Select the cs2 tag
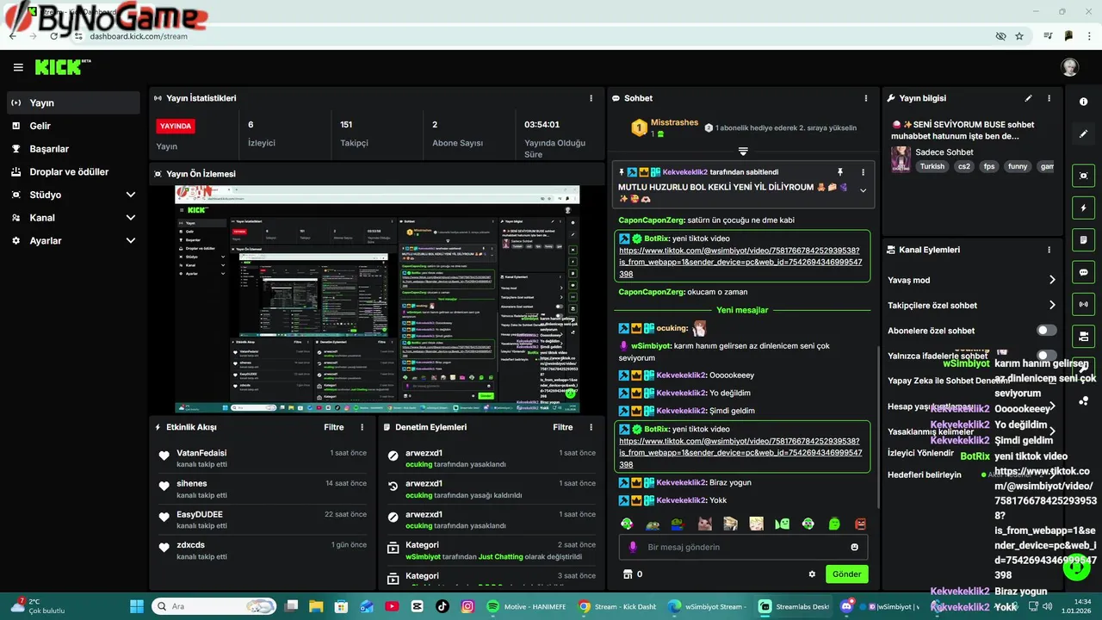Image resolution: width=1102 pixels, height=620 pixels. (x=964, y=166)
